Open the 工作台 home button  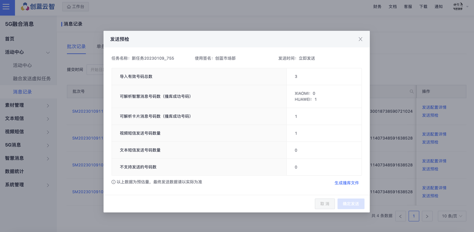76,7
